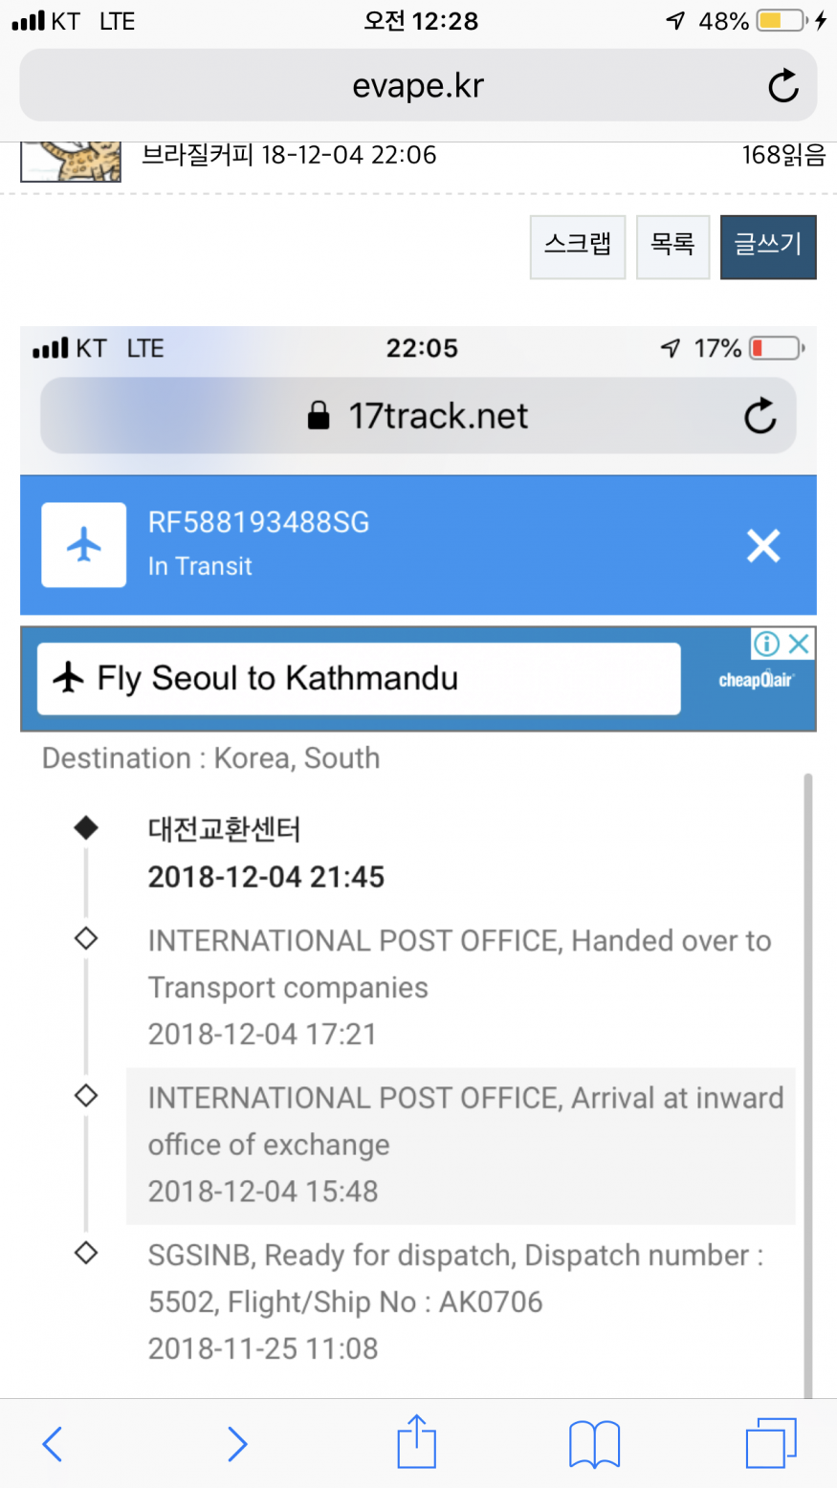Tap the Arrival at inward office entry
Screen dimensions: 837x1488
click(x=460, y=1145)
